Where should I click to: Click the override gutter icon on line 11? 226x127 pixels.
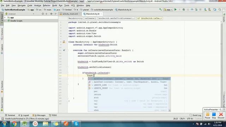pyautogui.click(x=64, y=50)
